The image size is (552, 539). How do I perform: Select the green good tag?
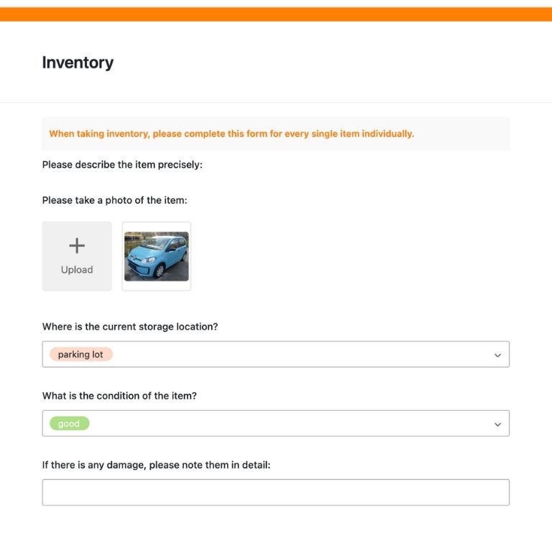click(69, 424)
